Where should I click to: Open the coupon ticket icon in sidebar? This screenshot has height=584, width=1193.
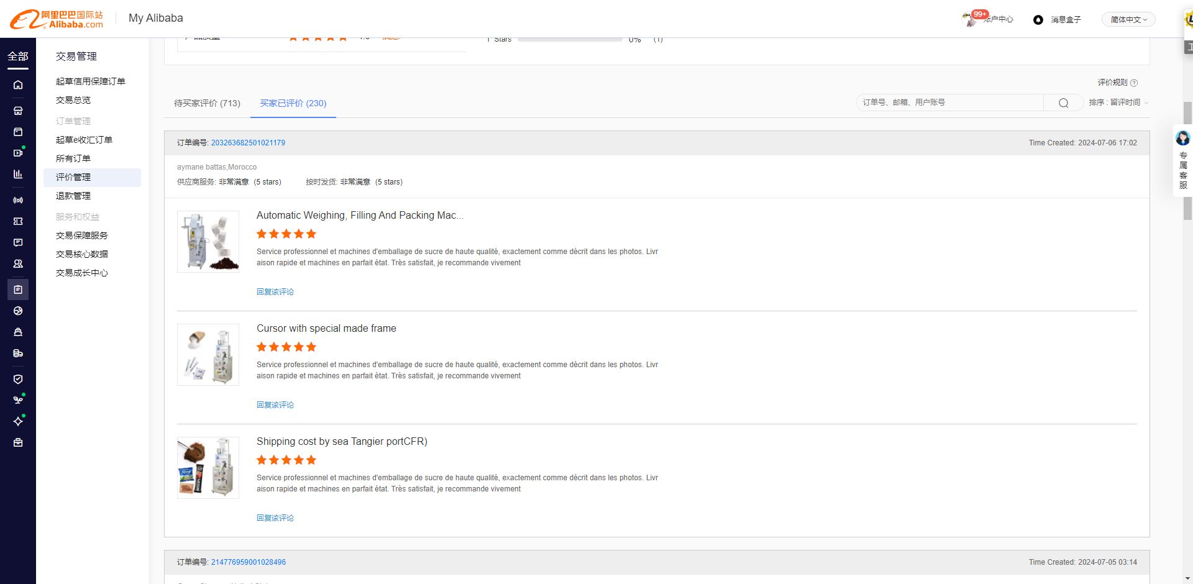click(18, 221)
